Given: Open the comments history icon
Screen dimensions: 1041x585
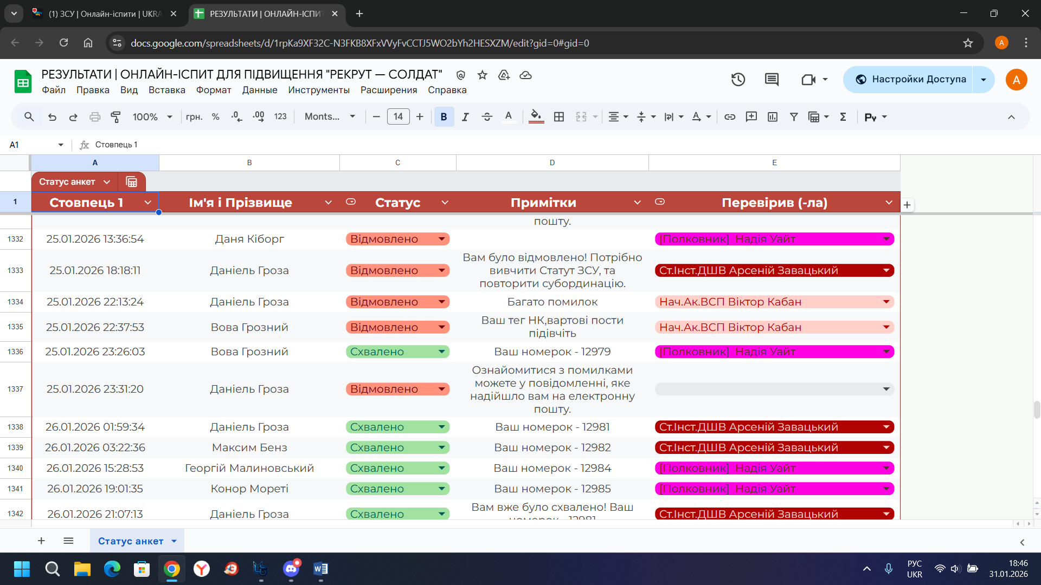Looking at the screenshot, I should pos(772,80).
